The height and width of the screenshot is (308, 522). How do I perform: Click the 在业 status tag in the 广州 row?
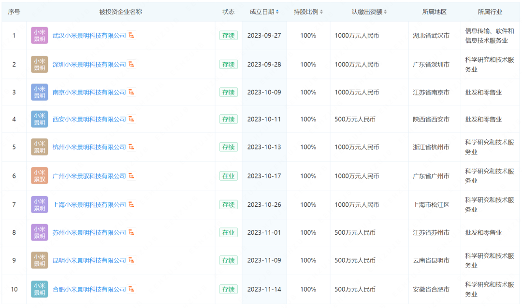click(228, 176)
